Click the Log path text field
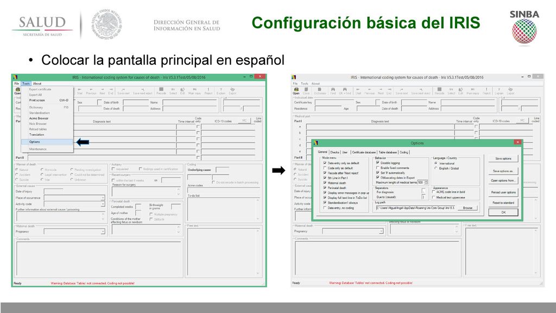The height and width of the screenshot is (313, 556). point(416,208)
